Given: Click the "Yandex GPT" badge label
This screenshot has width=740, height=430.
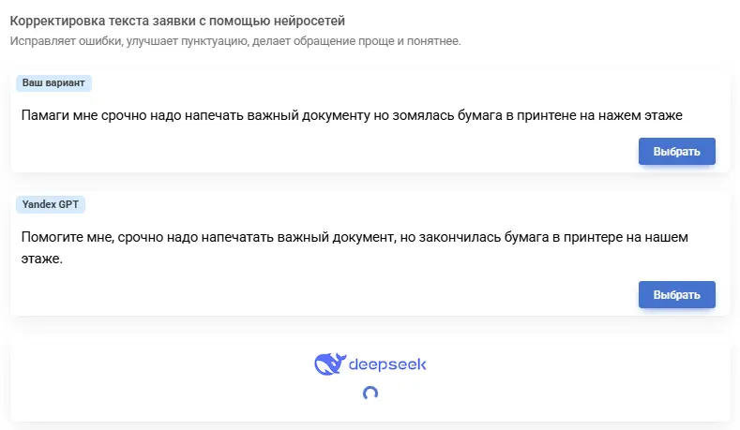Looking at the screenshot, I should pyautogui.click(x=52, y=203).
